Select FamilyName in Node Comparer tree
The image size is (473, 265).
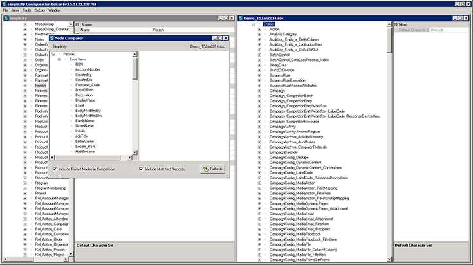[x=85, y=121]
